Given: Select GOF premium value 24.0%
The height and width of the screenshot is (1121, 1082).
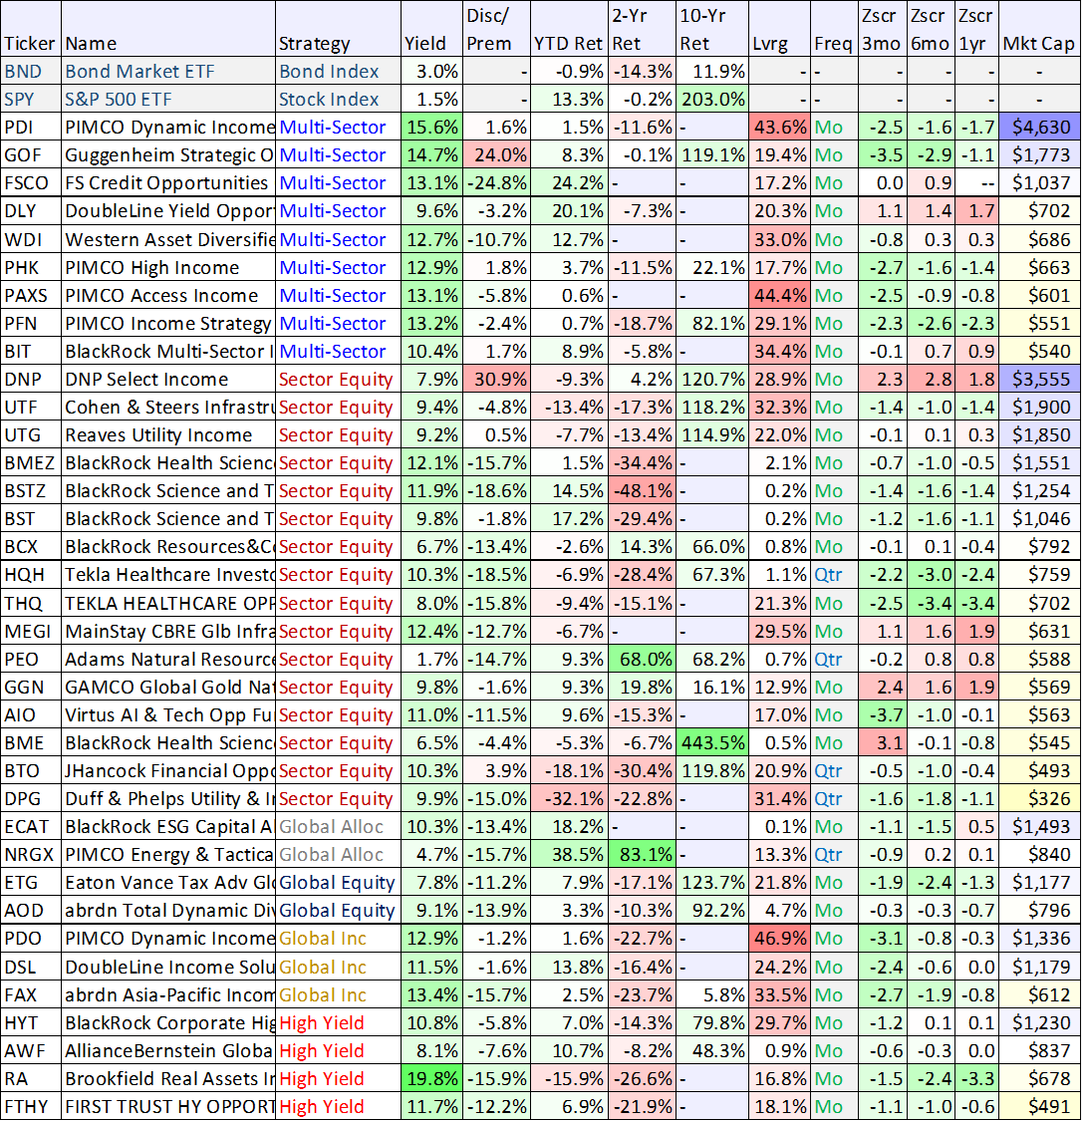Looking at the screenshot, I should [x=497, y=155].
